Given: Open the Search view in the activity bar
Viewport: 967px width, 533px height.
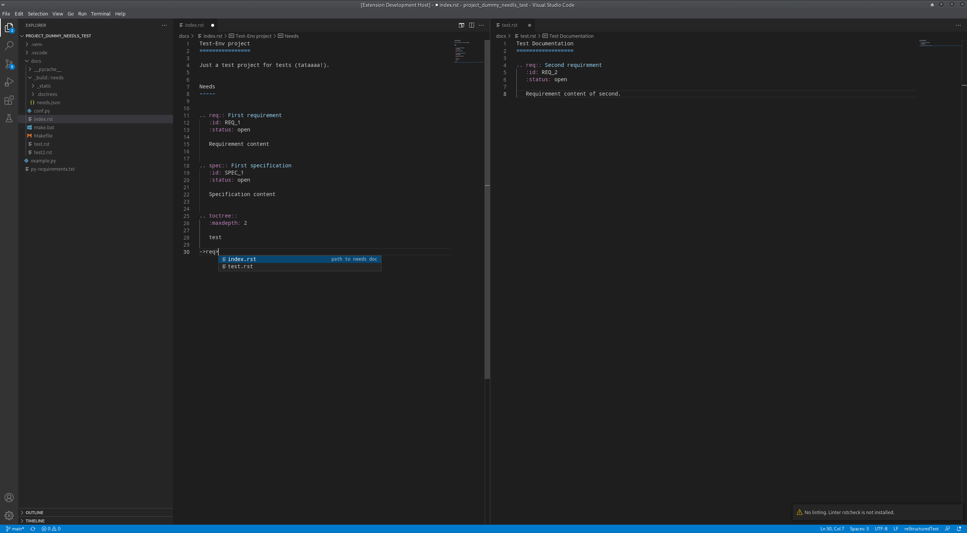Looking at the screenshot, I should coord(9,45).
